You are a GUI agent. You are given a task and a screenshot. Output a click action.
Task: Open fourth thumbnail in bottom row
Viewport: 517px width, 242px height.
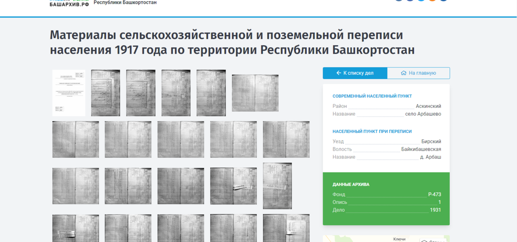(234, 228)
